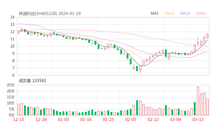Screen dimensions: 212x126
Task: Click the 01-16 date axis label
Action: coord(86,119)
